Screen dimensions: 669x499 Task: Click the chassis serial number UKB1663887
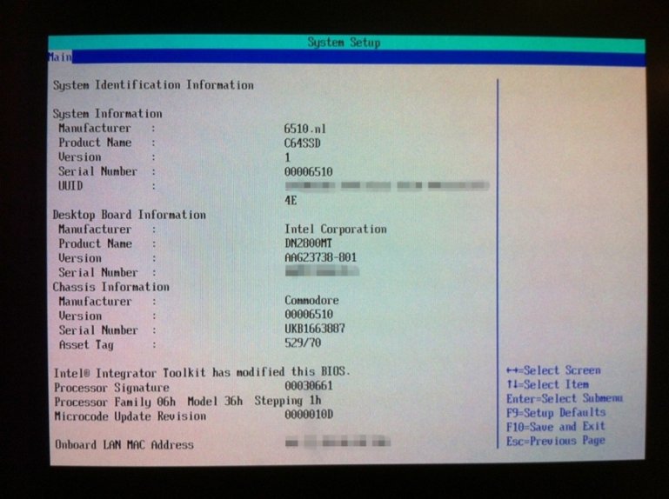tap(314, 330)
